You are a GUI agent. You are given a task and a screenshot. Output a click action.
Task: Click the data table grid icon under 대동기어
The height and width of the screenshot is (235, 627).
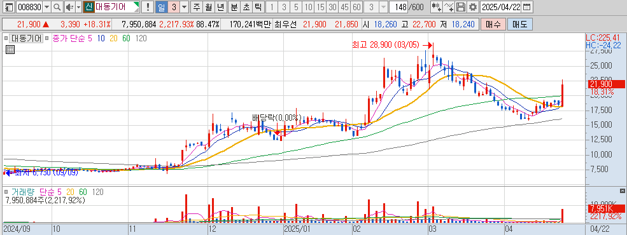10,50
